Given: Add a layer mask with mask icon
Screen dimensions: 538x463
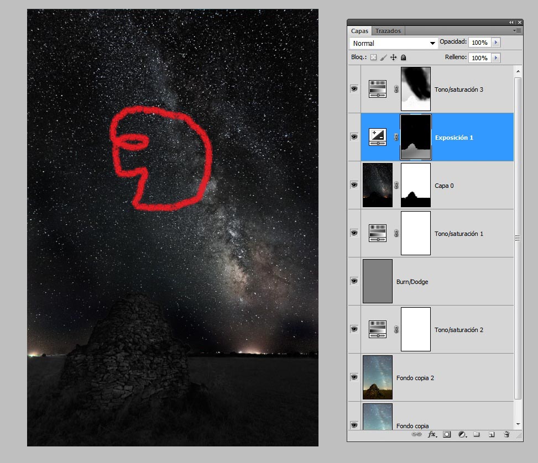Looking at the screenshot, I should [447, 435].
